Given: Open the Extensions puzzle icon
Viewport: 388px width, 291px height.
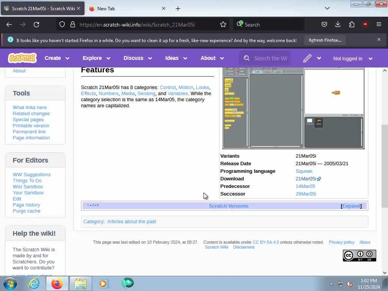Looking at the screenshot, I should pyautogui.click(x=352, y=25).
